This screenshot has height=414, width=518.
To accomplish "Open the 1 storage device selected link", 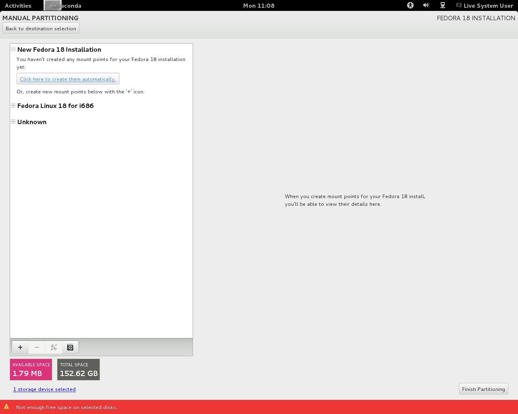I will [45, 389].
